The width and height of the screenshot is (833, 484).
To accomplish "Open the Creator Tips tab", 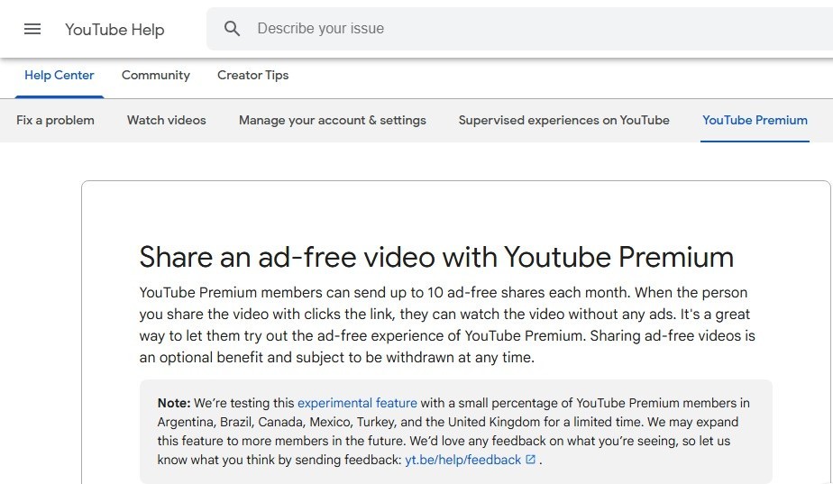I will [x=252, y=76].
